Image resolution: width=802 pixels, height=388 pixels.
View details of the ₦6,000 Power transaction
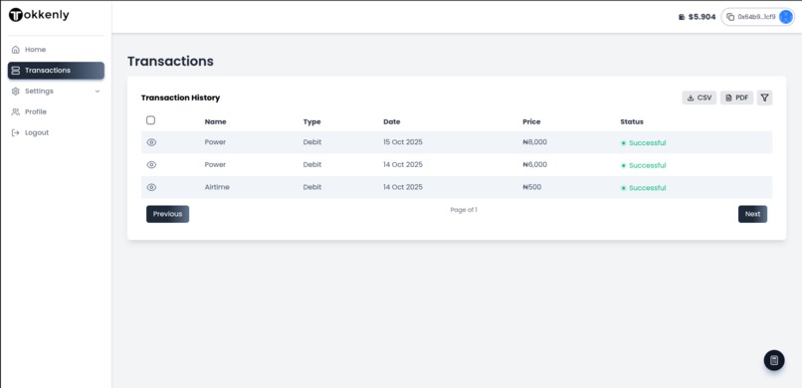click(151, 165)
